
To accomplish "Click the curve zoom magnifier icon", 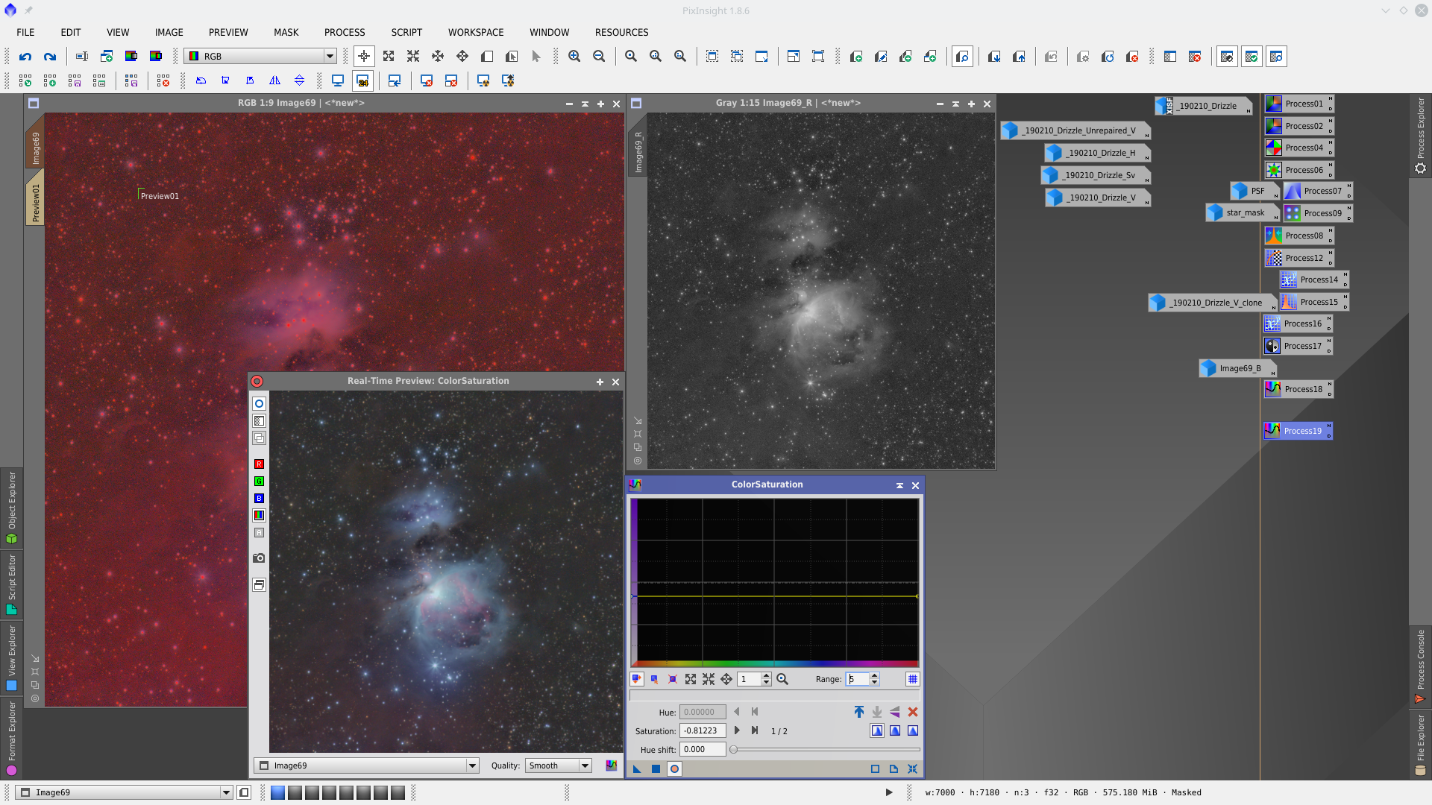I will click(782, 679).
